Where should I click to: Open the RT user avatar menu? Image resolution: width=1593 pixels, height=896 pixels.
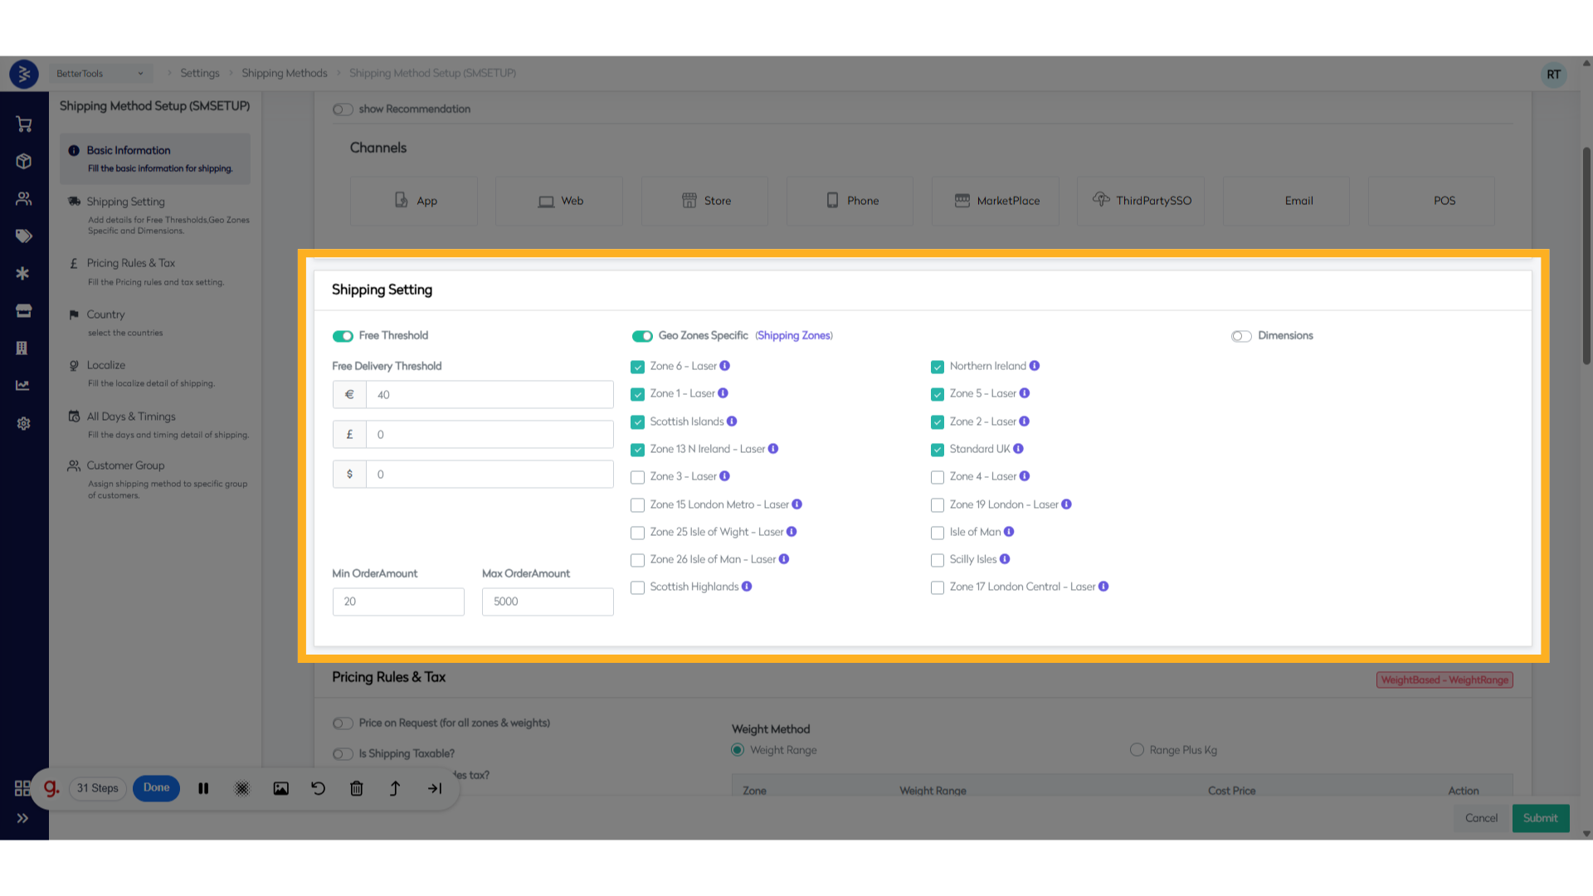pos(1553,74)
